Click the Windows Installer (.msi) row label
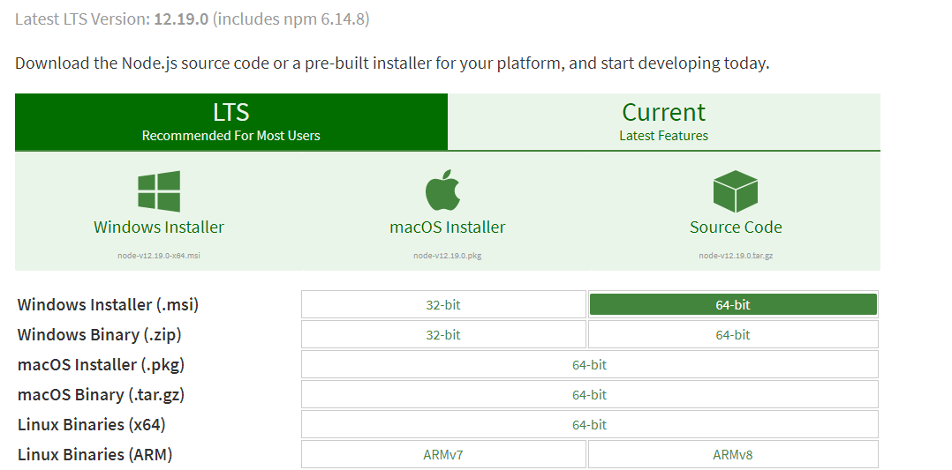This screenshot has height=470, width=952. pos(108,304)
